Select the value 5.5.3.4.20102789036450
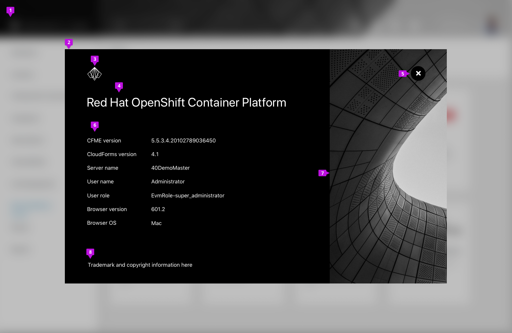The height and width of the screenshot is (333, 512). (183, 141)
